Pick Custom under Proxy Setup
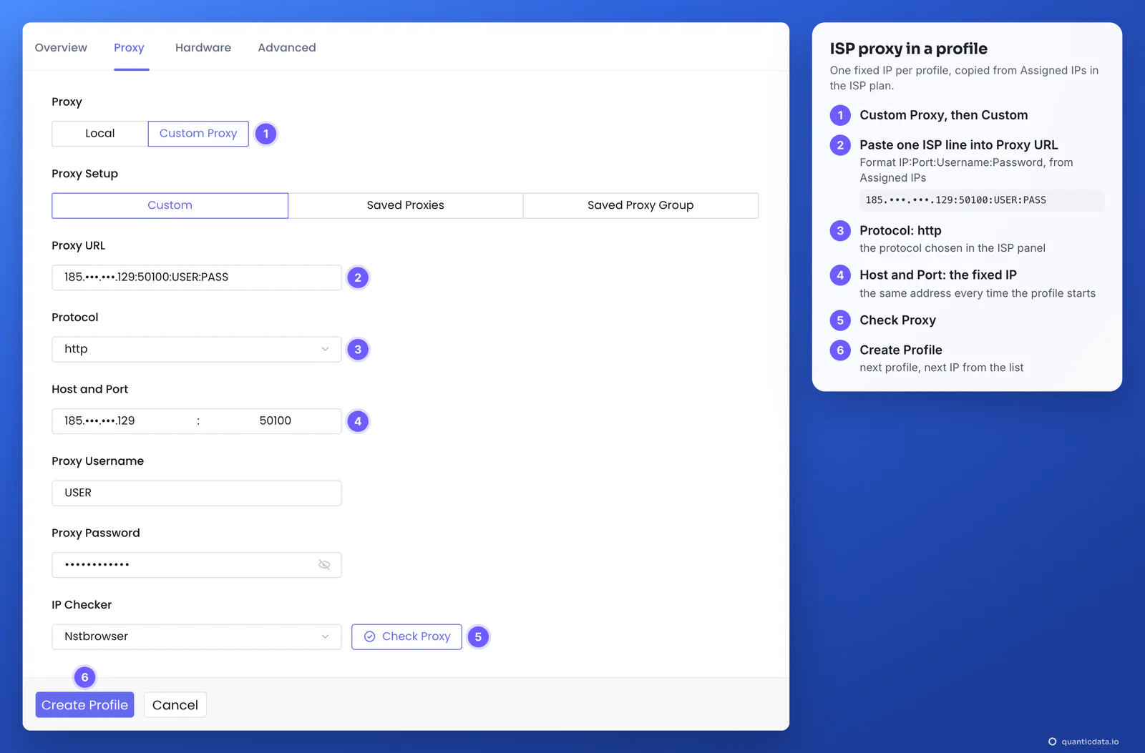 (170, 205)
